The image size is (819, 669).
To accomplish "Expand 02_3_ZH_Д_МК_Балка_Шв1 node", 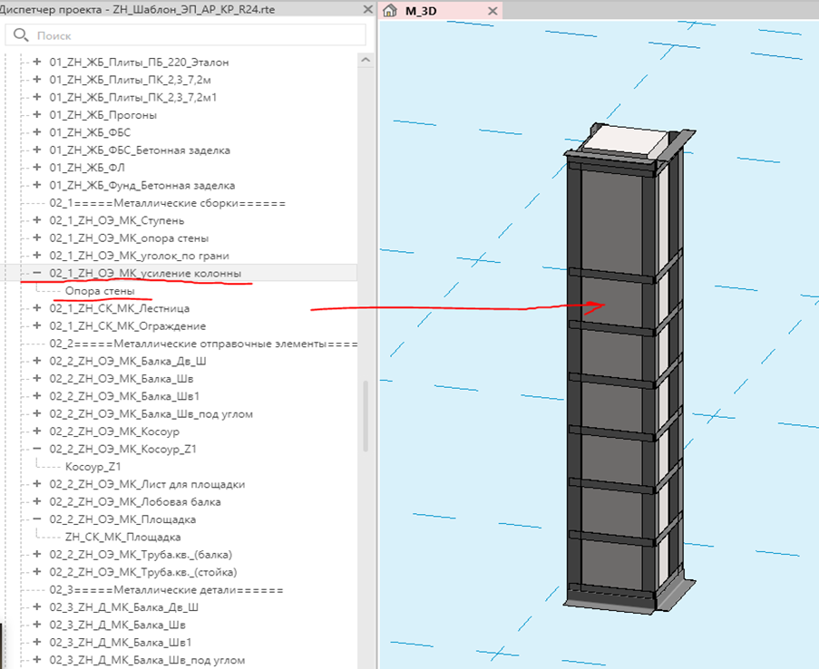I will click(x=37, y=642).
